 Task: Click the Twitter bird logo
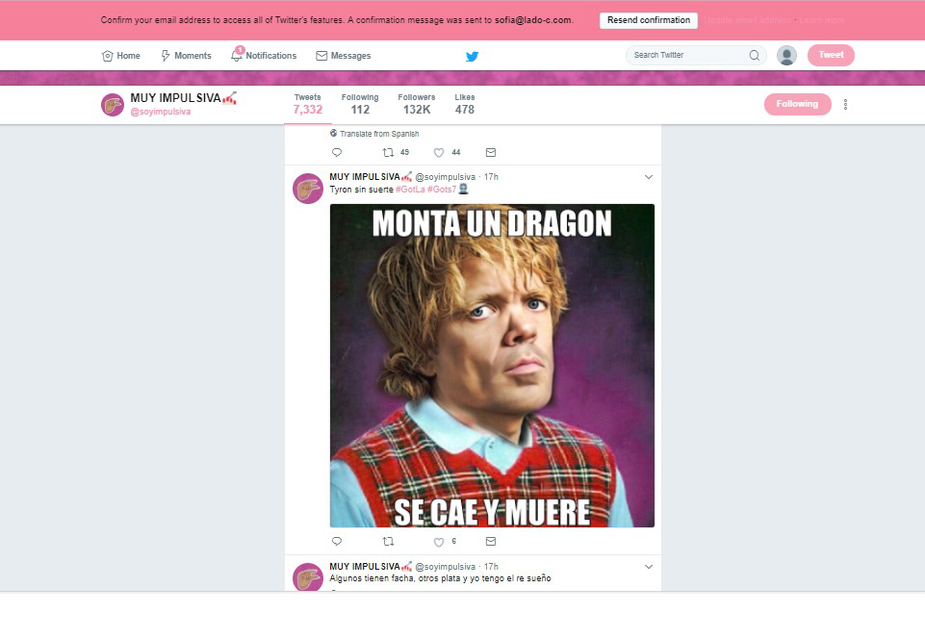pos(472,56)
